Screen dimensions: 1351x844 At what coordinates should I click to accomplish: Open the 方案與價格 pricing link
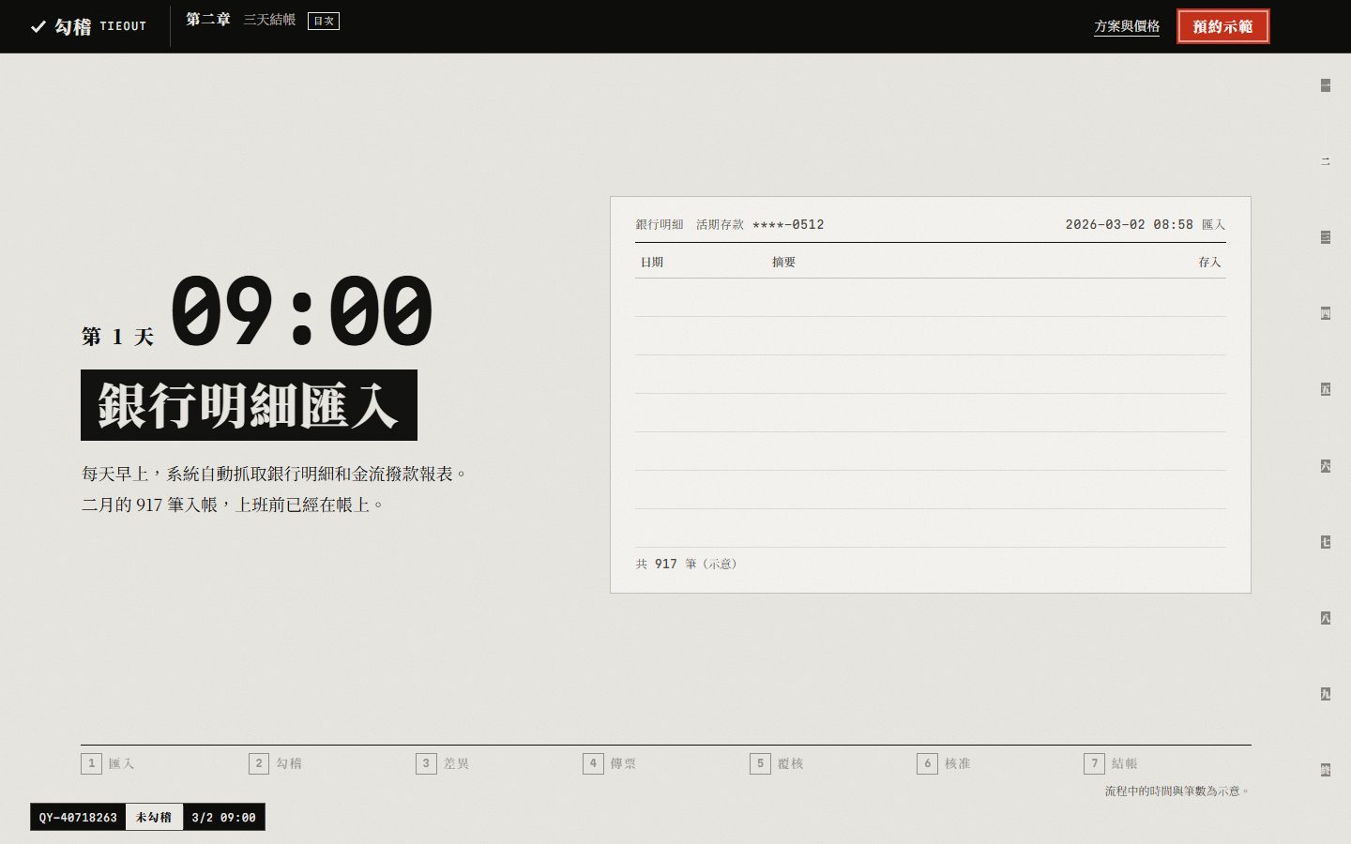tap(1127, 26)
